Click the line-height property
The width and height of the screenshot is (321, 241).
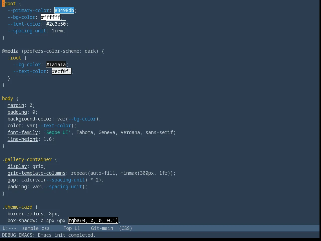click(23, 139)
